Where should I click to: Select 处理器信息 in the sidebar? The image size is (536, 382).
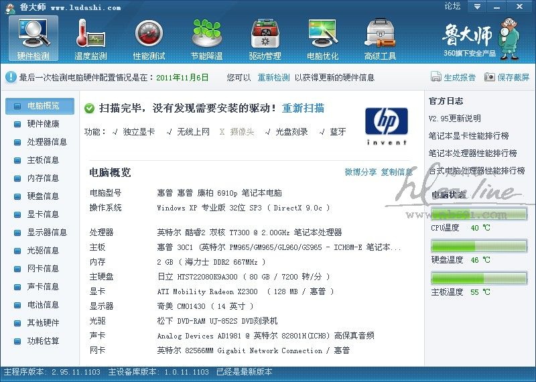(x=46, y=142)
